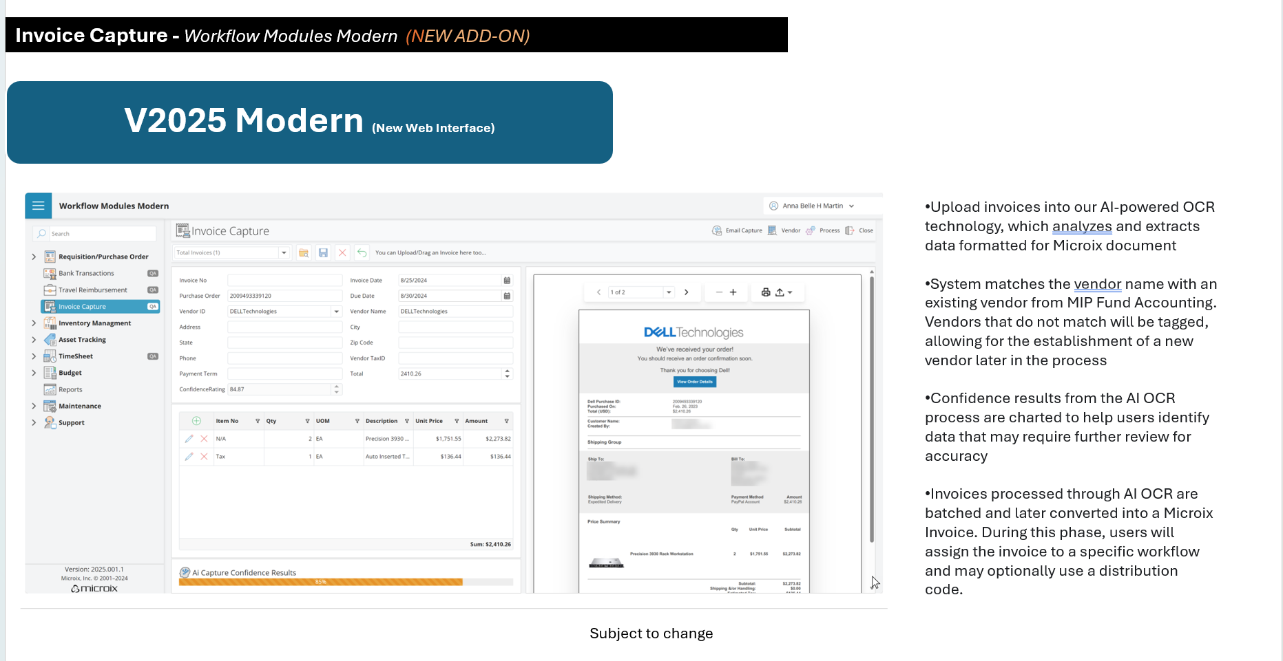Viewport: 1283px width, 661px height.
Task: Click the green undo arrow icon
Action: tap(362, 253)
